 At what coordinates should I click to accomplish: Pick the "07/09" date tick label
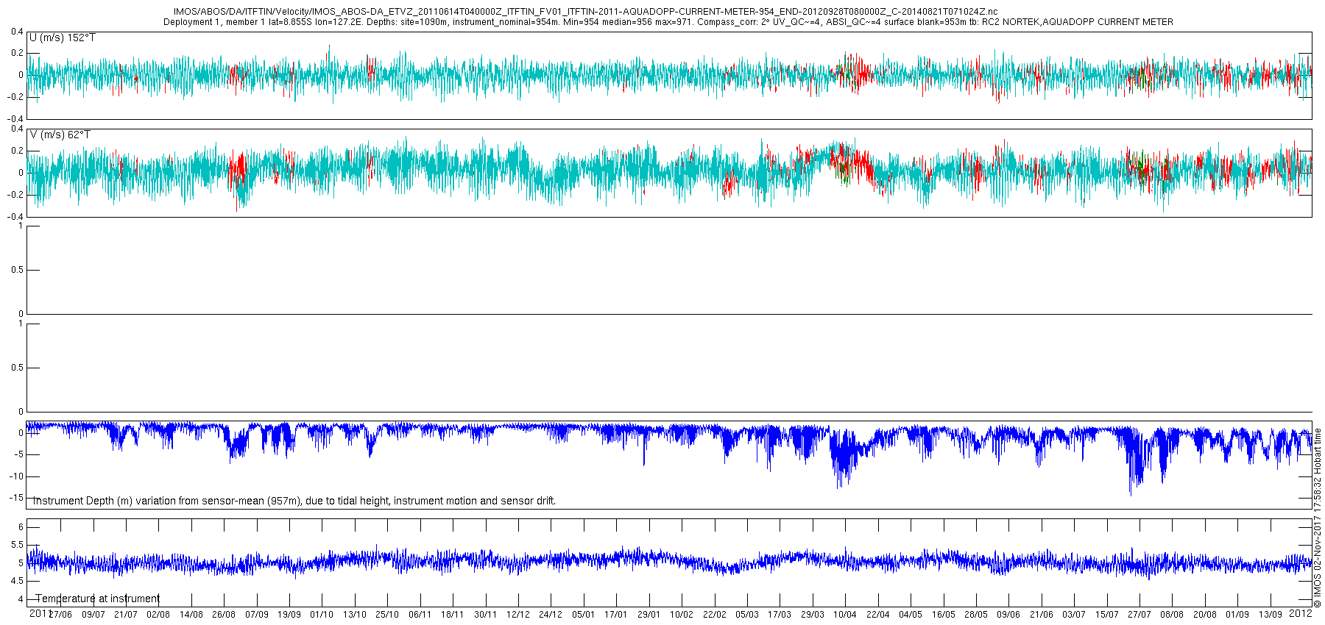pyautogui.click(x=257, y=615)
